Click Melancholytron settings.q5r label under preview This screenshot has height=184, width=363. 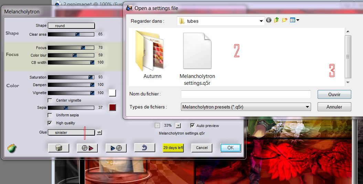182,133
